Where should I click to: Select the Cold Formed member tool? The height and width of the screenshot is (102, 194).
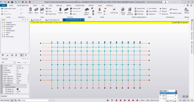click(114, 10)
